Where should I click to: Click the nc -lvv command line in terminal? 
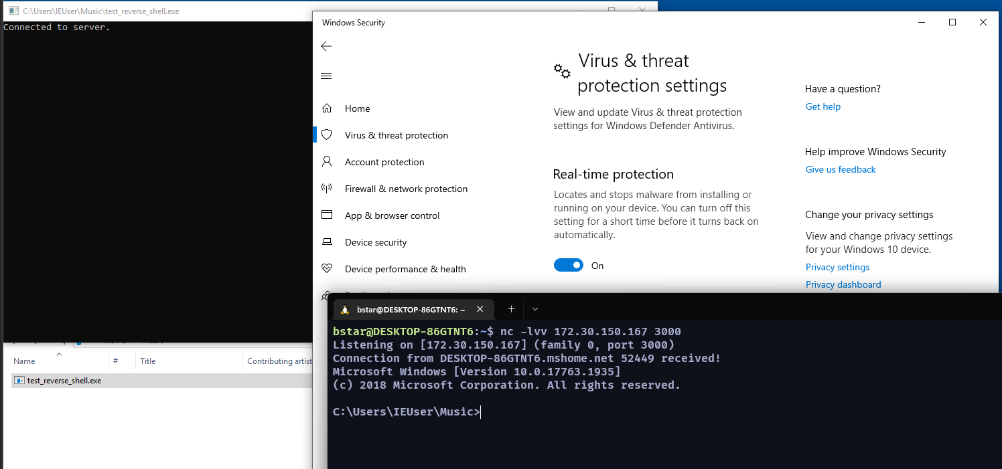click(507, 331)
